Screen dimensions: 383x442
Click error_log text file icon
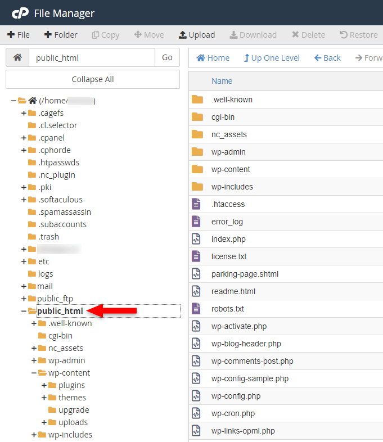tap(196, 222)
